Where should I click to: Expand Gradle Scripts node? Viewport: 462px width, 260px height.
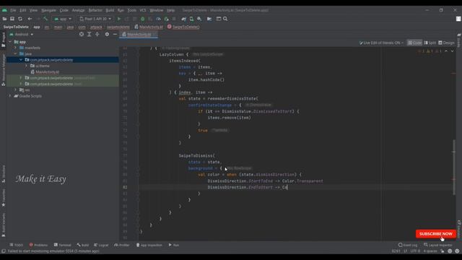(x=10, y=96)
